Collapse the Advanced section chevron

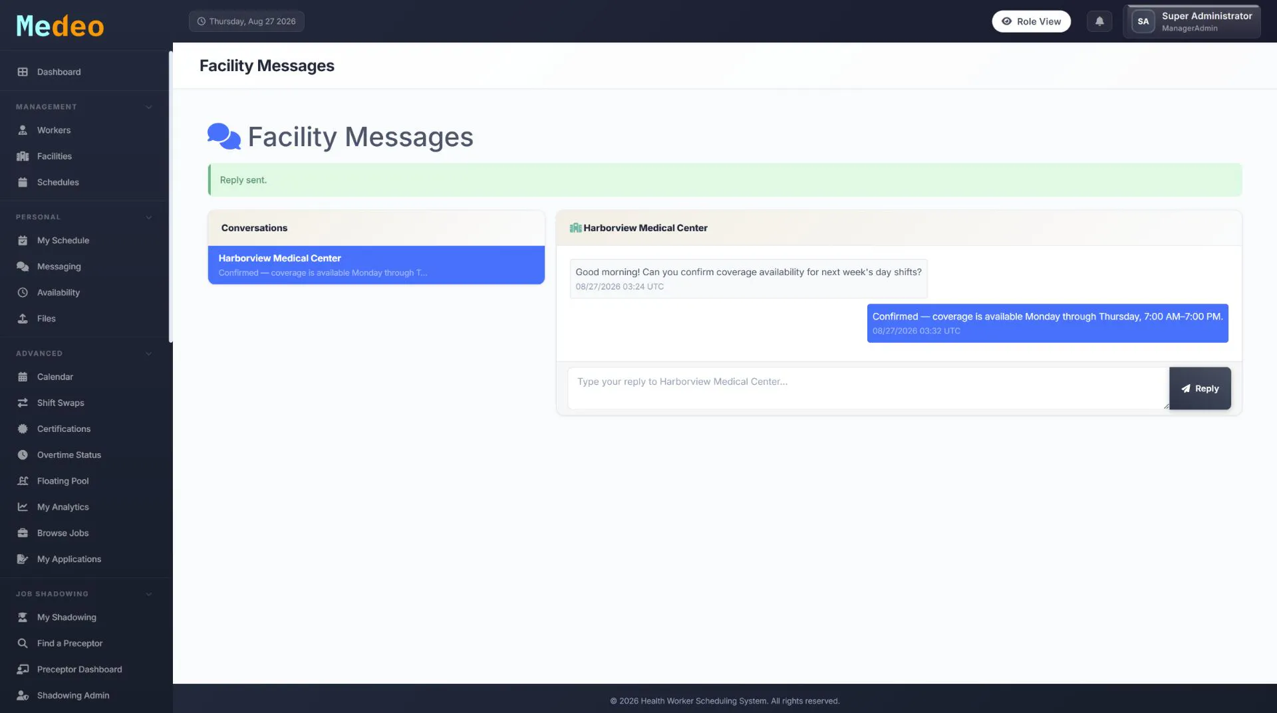pos(149,354)
